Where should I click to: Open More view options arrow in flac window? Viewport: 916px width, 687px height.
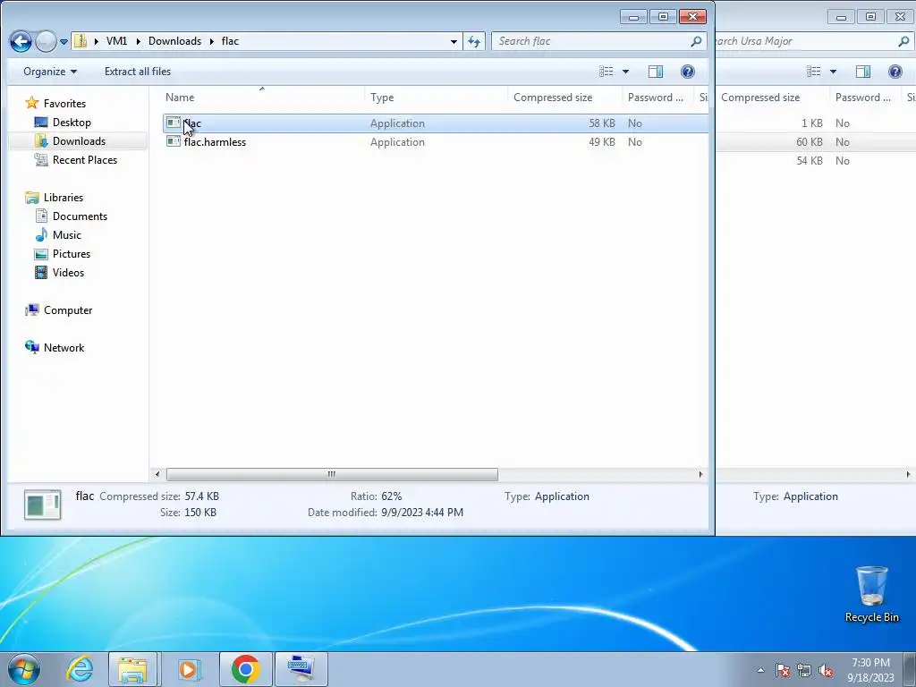625,72
